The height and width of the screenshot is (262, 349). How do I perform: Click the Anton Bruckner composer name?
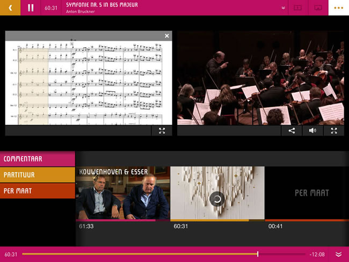pyautogui.click(x=81, y=11)
